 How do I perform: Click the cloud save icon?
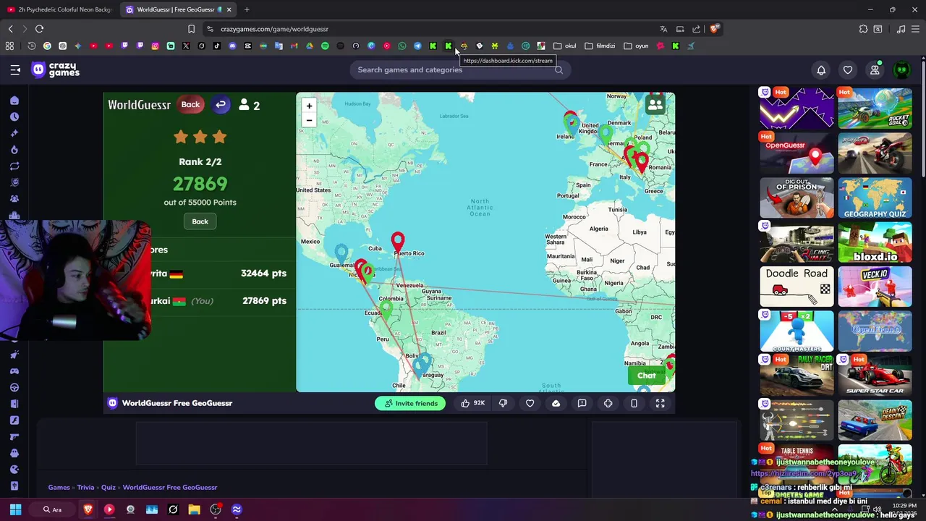pos(556,403)
